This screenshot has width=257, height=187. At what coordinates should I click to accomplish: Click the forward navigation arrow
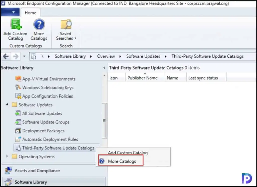[x=16, y=57]
